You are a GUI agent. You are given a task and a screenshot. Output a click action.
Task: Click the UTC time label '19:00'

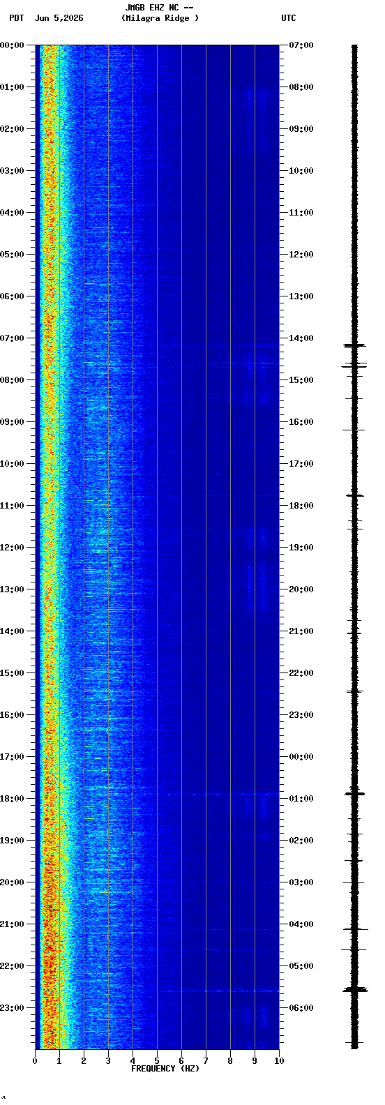click(301, 548)
